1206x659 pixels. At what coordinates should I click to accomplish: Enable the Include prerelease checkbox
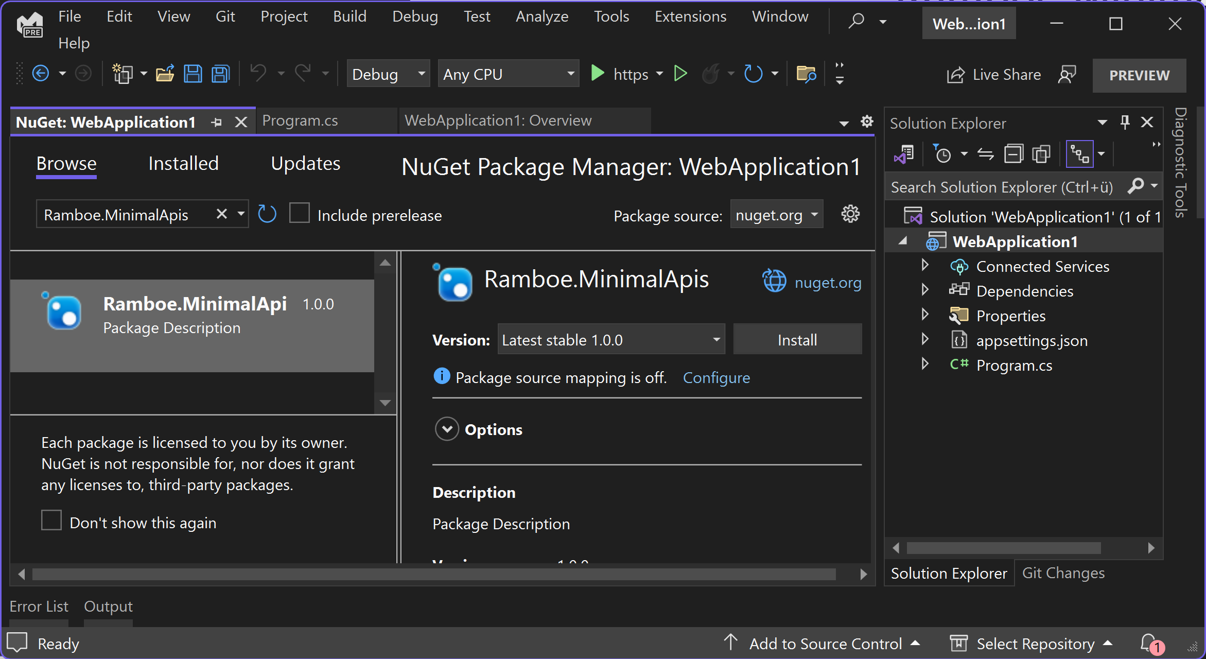tap(300, 213)
